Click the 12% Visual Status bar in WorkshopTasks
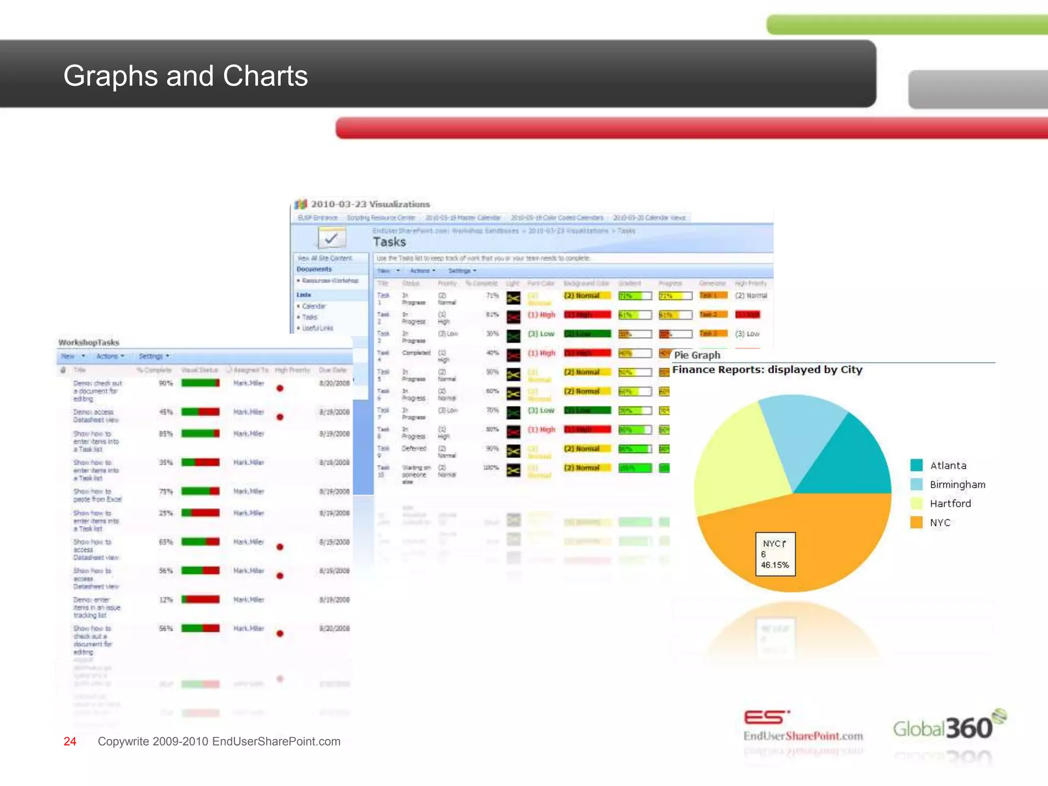The image size is (1048, 786). [201, 599]
